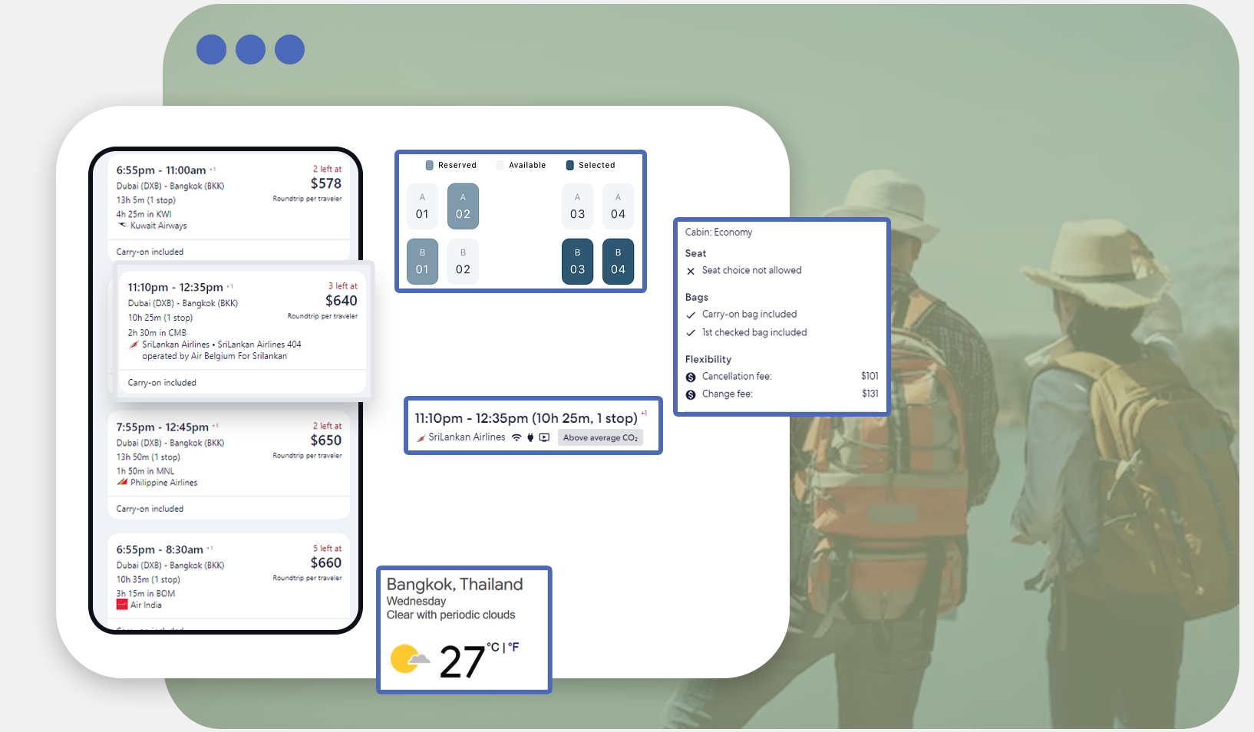Click the dollar icon next to Cancellation fee
Viewport: 1254px width, 732px height.
point(691,377)
